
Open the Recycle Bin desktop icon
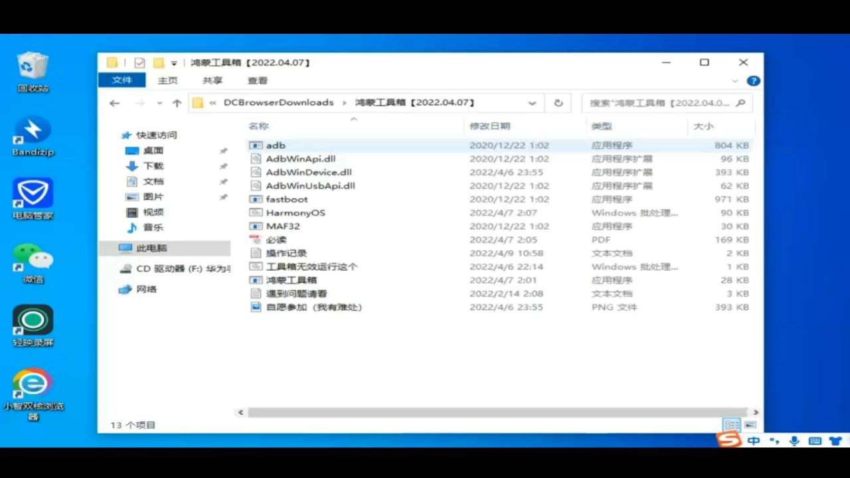point(33,72)
